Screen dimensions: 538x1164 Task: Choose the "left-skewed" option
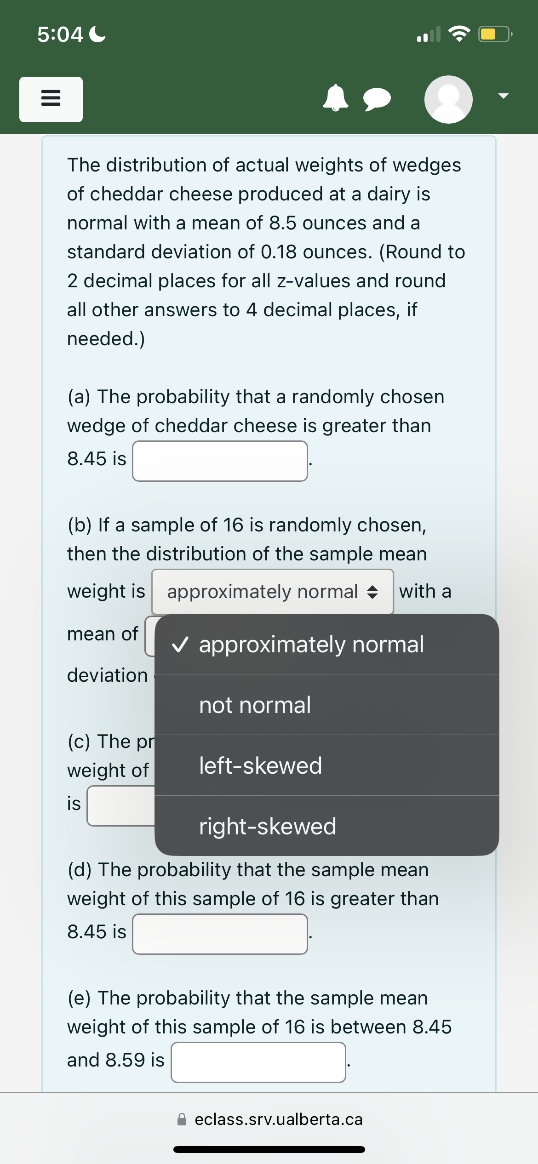point(260,765)
